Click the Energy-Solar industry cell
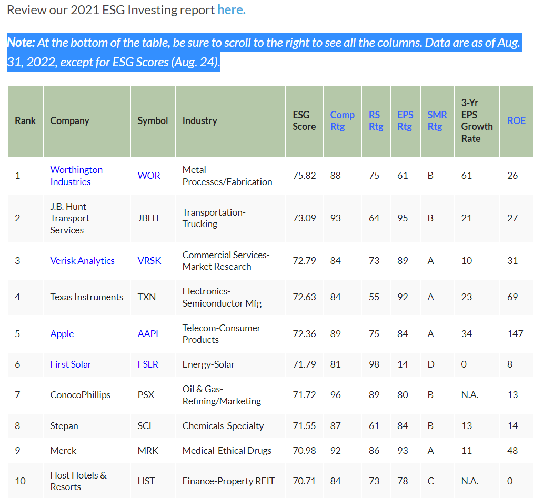This screenshot has height=498, width=533. tap(230, 364)
